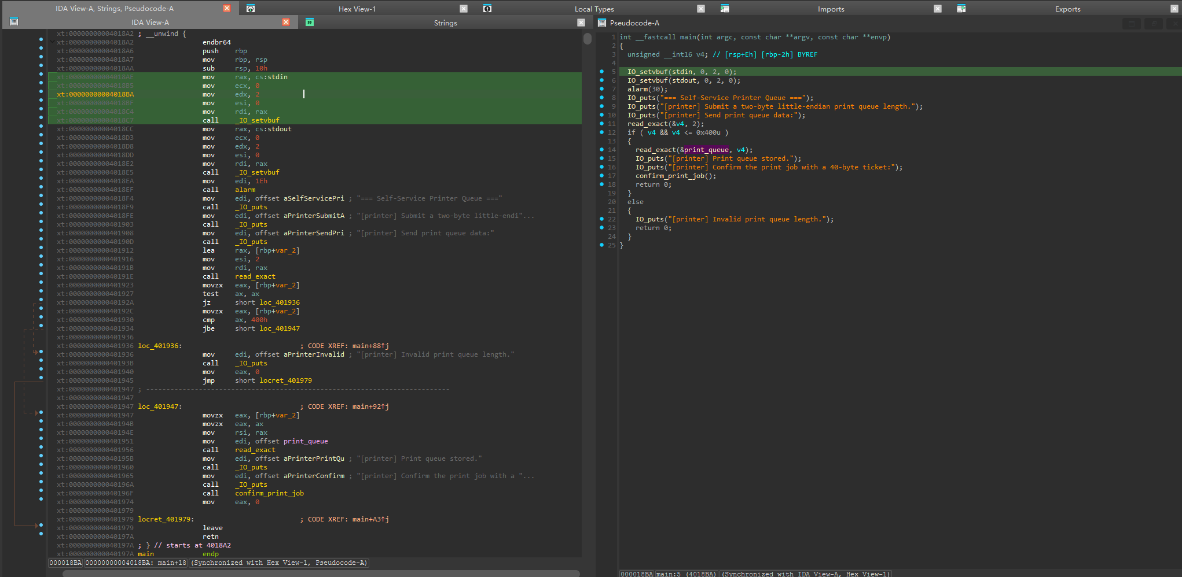The width and height of the screenshot is (1182, 577).
Task: Click the IDA View-A tab icon
Action: [x=14, y=22]
